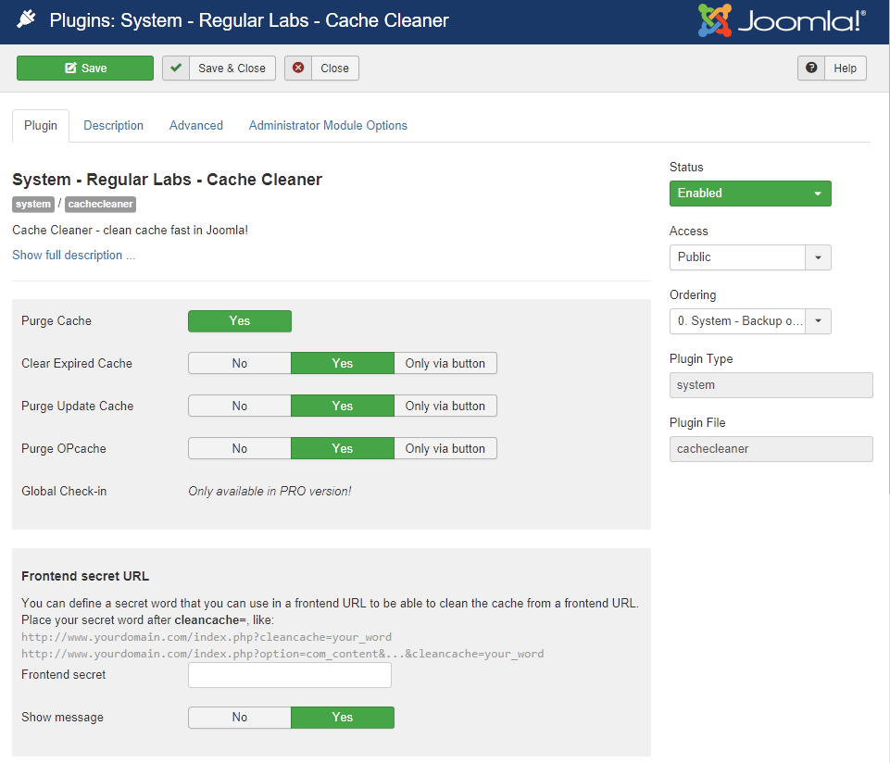This screenshot has width=890, height=763.
Task: Click the Frontend secret input field
Action: (x=290, y=675)
